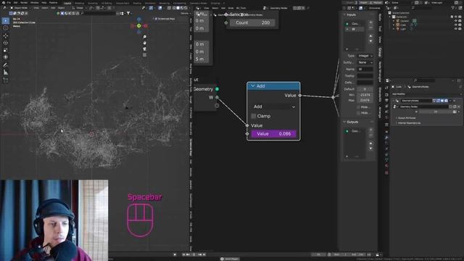464x261 pixels.
Task: Click the Add node Value output socket
Action: [299, 95]
